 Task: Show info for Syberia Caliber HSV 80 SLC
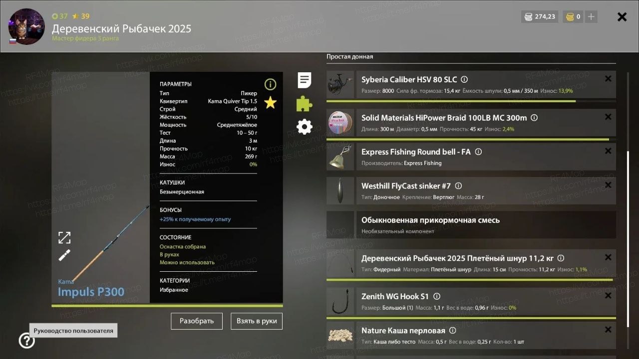tap(464, 79)
